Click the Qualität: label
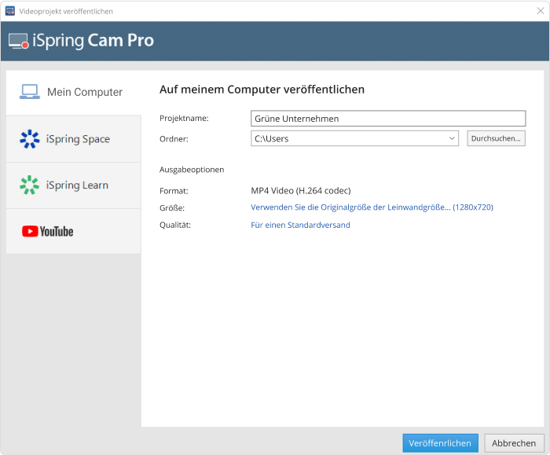 (x=175, y=225)
